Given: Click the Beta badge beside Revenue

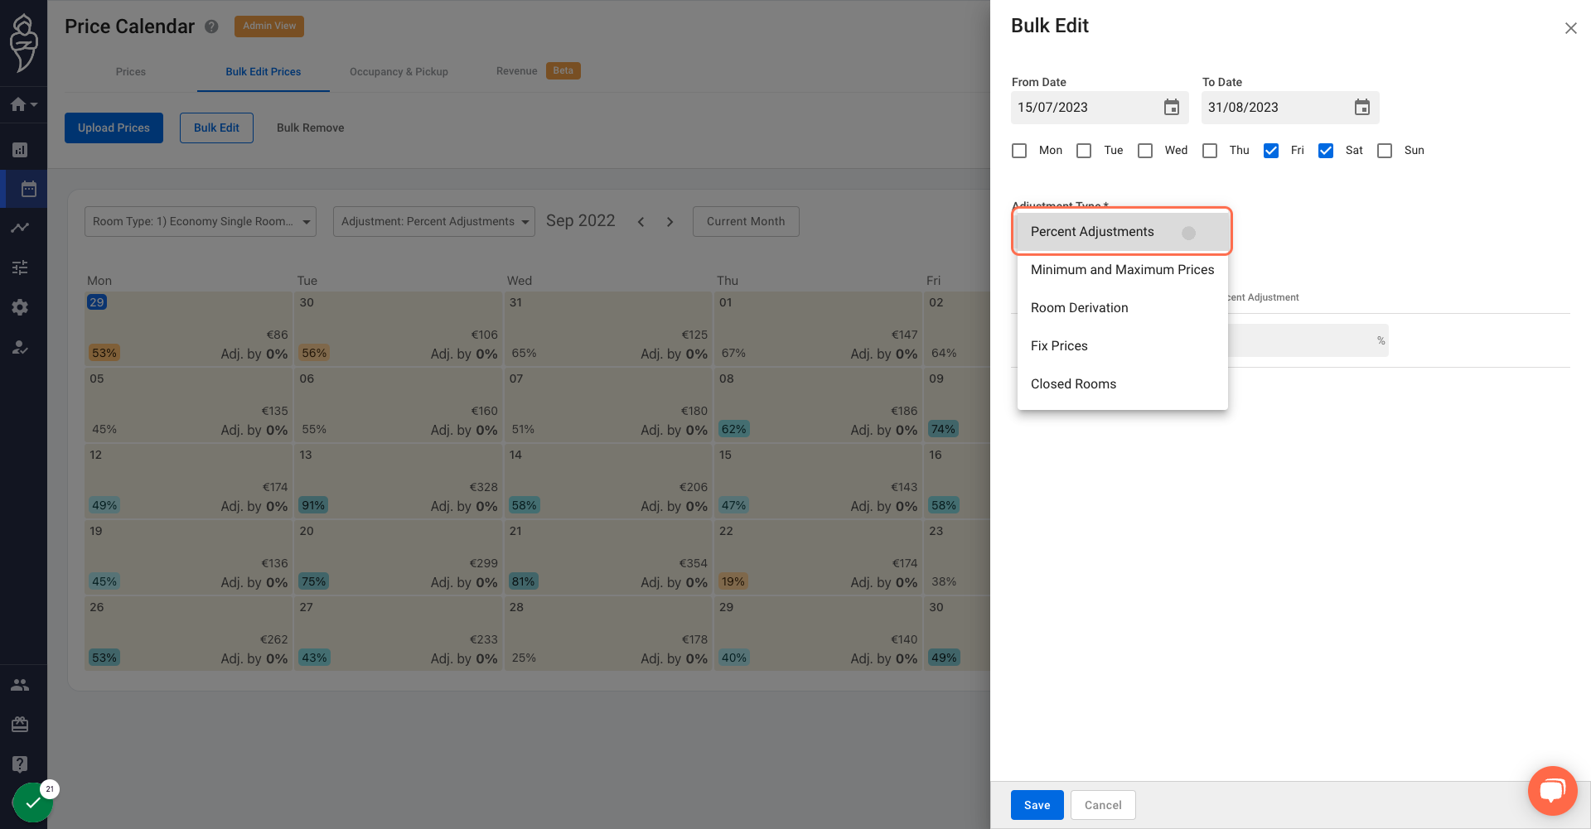Looking at the screenshot, I should tap(563, 70).
